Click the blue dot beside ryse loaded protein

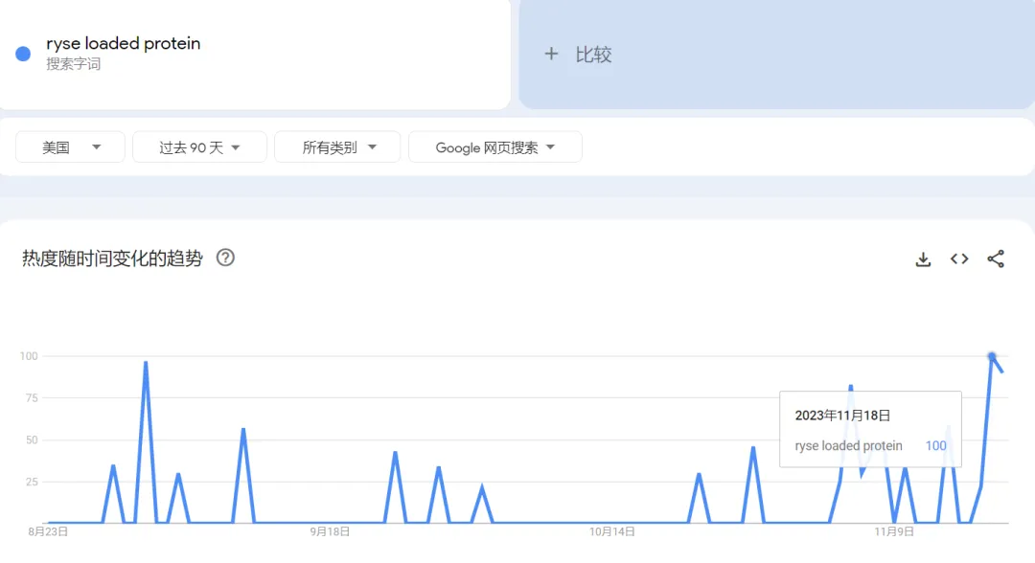coord(23,54)
